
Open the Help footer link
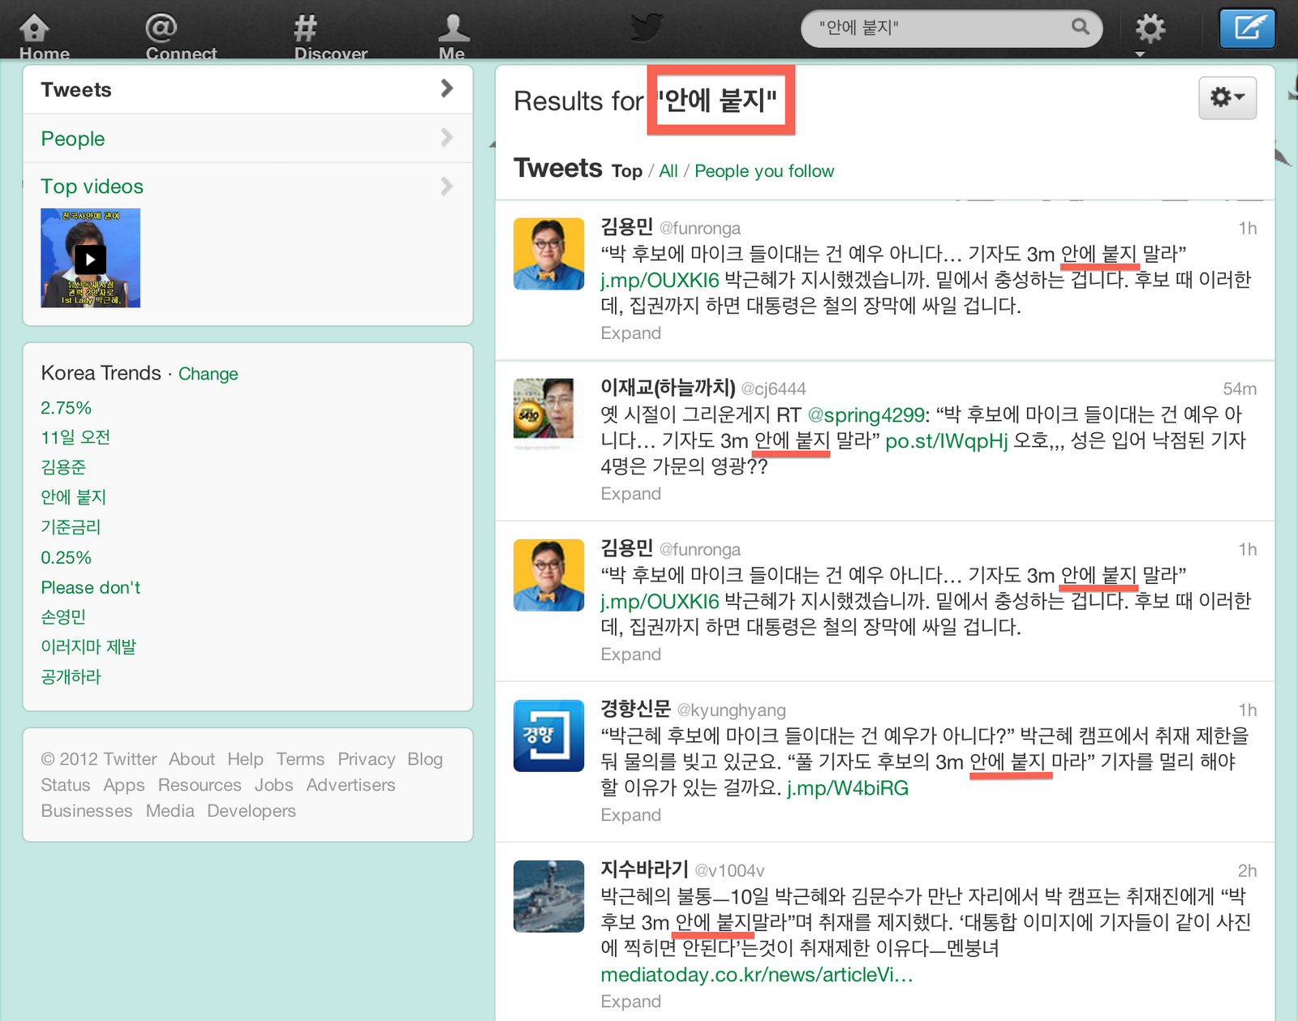[245, 759]
